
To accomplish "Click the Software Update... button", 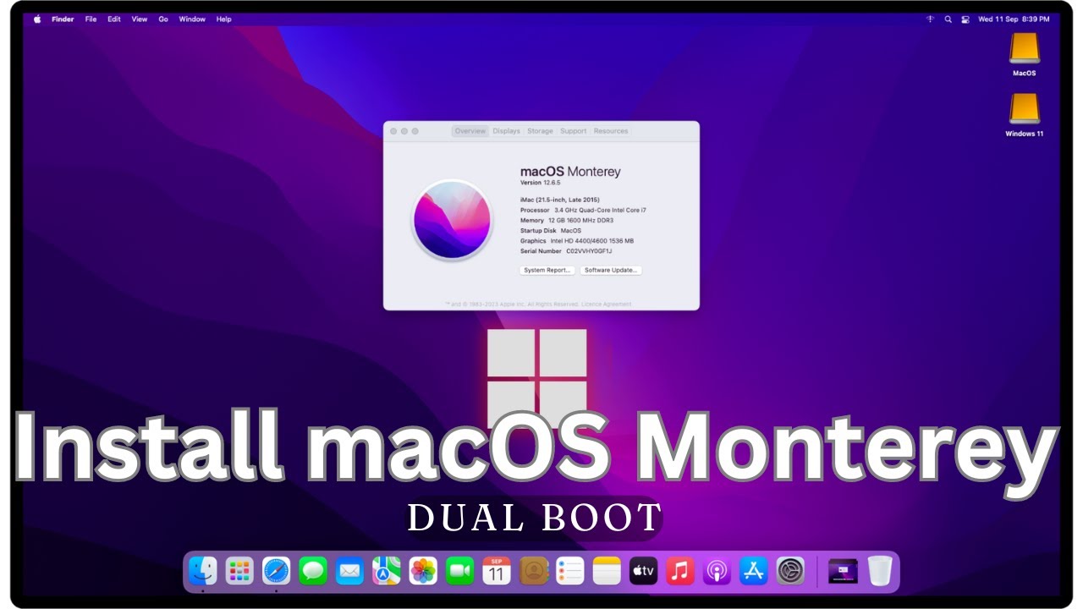I will click(612, 270).
